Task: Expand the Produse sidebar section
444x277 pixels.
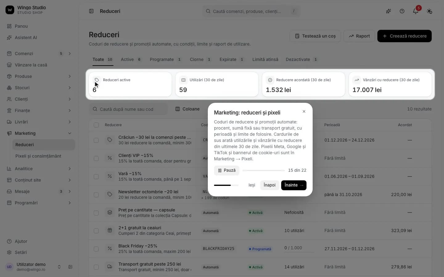Action: [70, 76]
